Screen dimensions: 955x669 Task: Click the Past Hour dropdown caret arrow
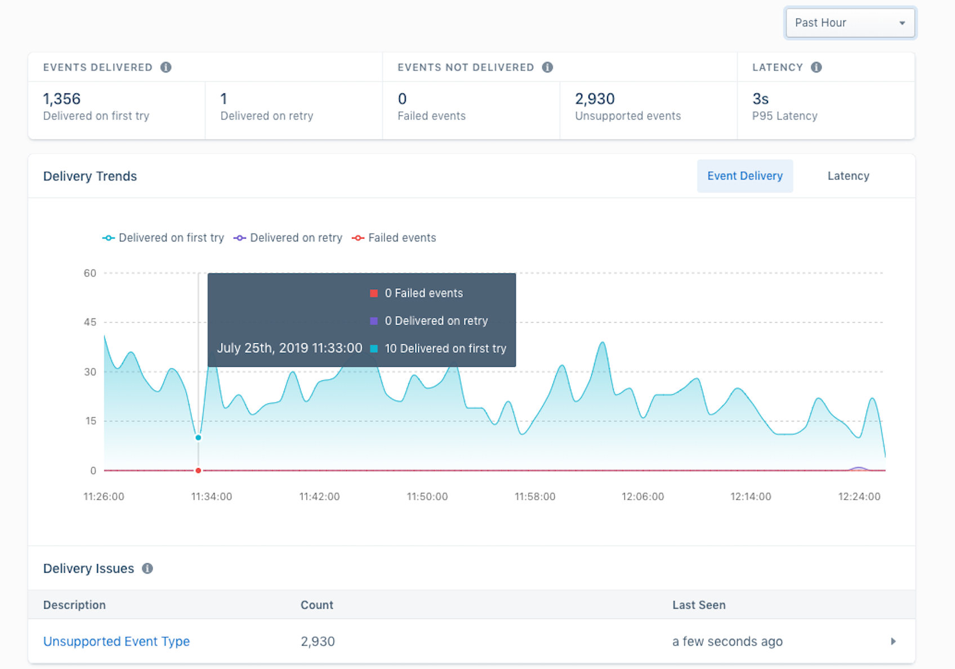pos(903,23)
